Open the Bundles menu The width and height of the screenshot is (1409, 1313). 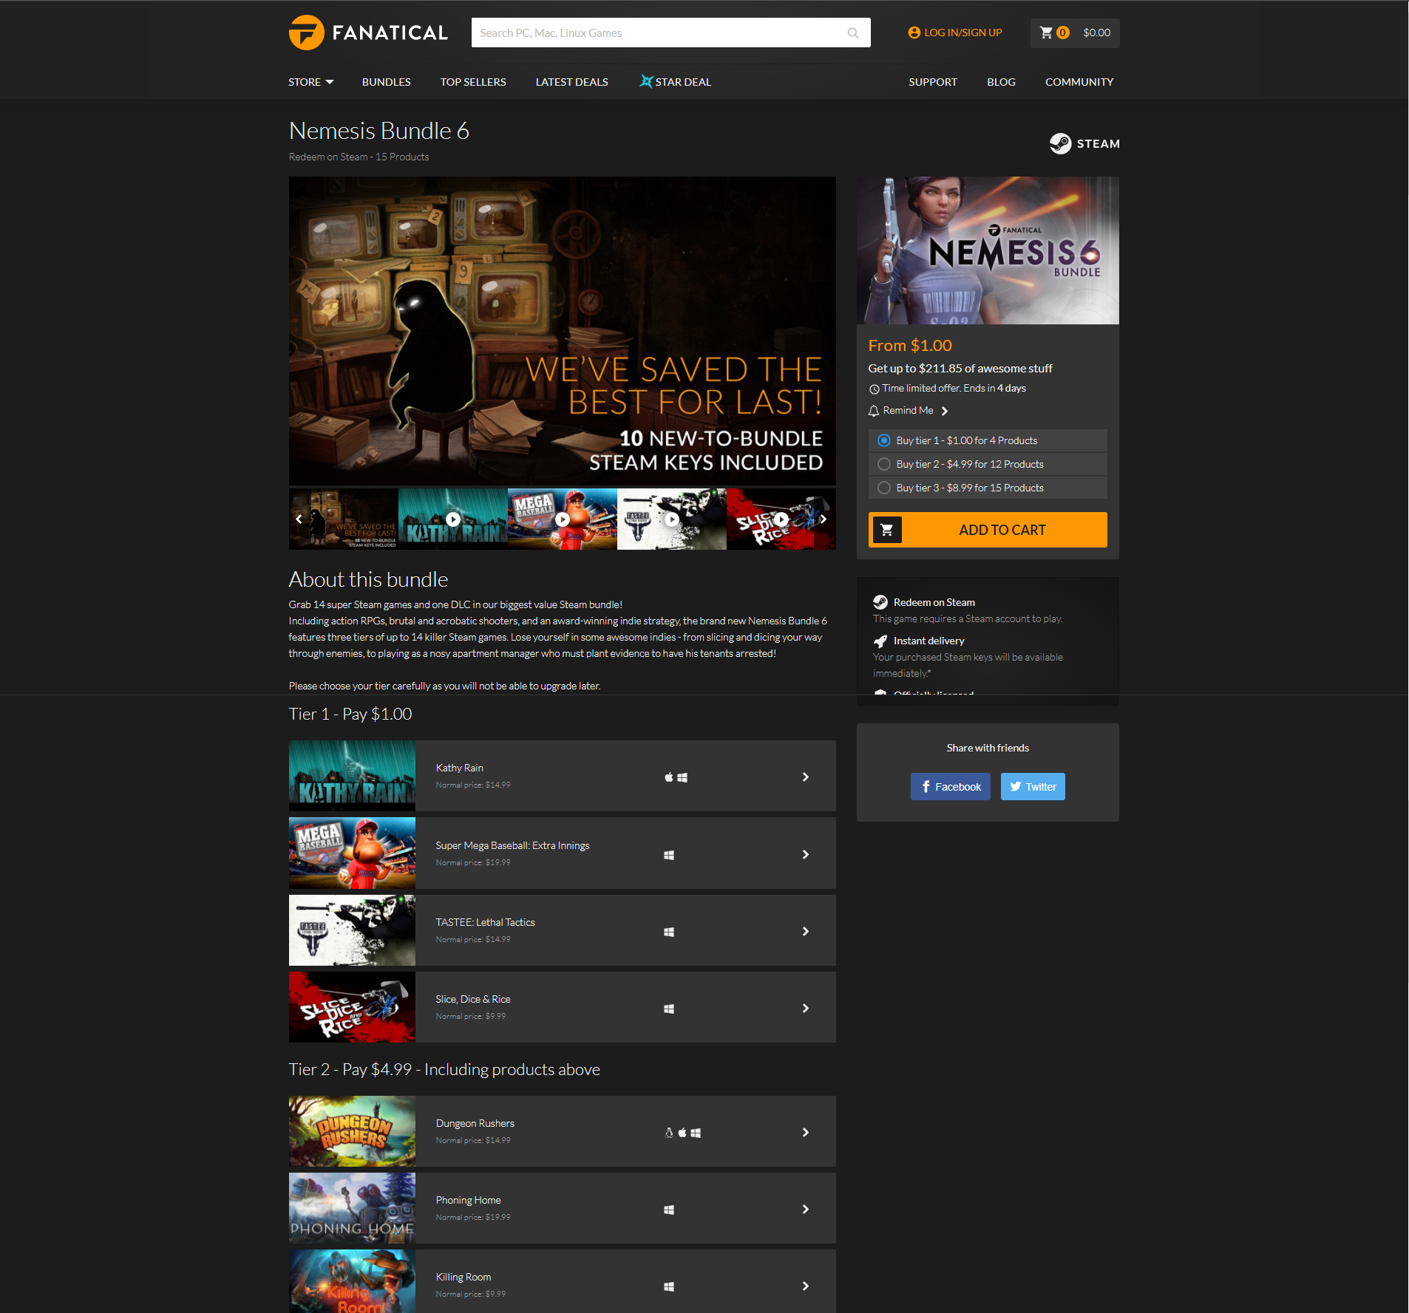coord(386,82)
